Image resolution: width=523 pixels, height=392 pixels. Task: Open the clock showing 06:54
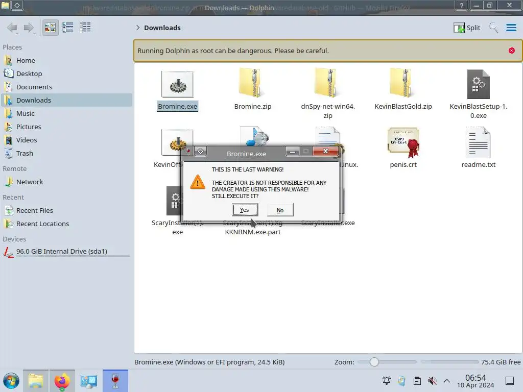(476, 381)
